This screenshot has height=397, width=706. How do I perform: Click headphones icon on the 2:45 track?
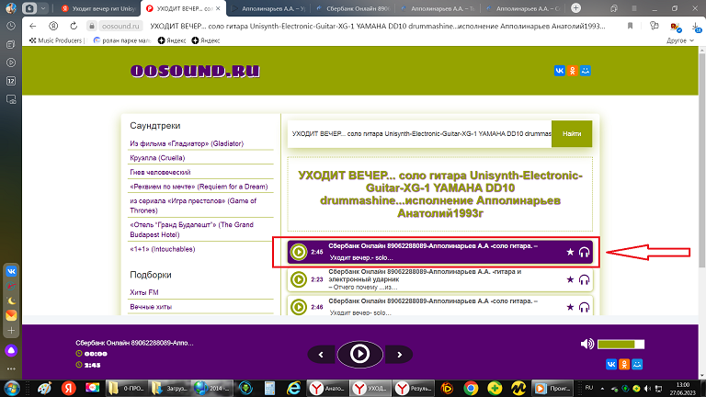584,252
